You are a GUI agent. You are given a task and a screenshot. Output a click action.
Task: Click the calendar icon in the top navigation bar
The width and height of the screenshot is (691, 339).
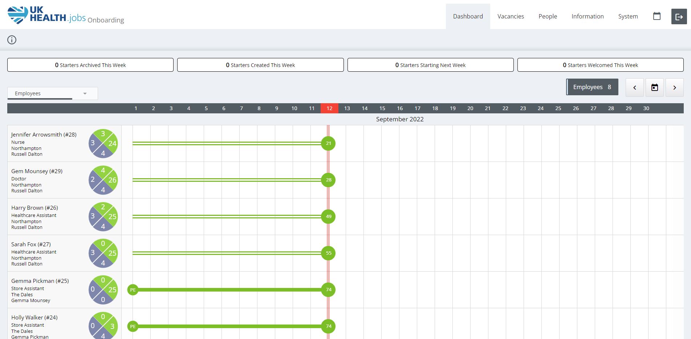[657, 16]
